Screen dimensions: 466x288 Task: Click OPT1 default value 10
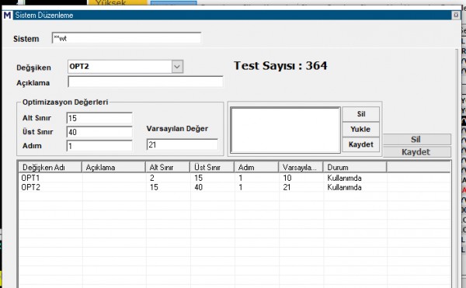[x=287, y=178]
